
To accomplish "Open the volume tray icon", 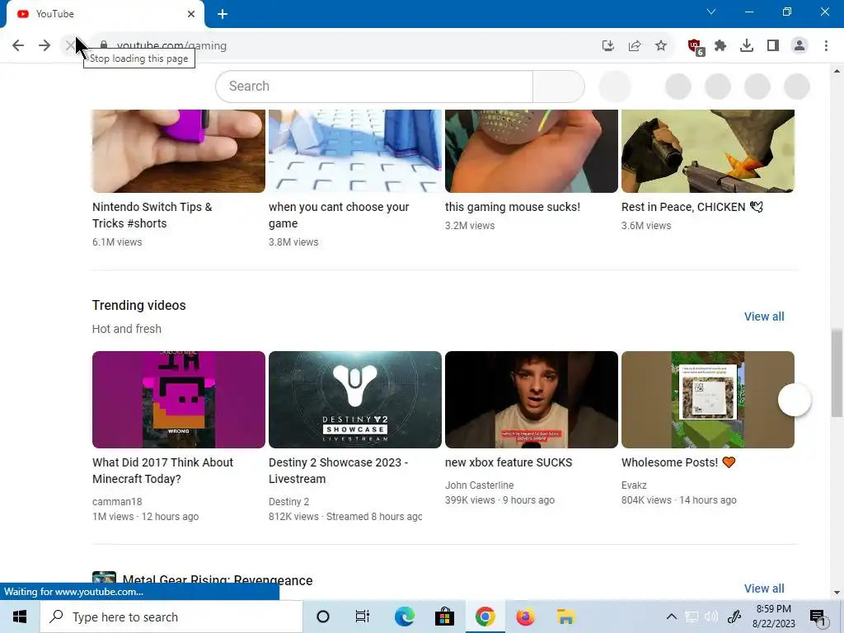I will (711, 617).
